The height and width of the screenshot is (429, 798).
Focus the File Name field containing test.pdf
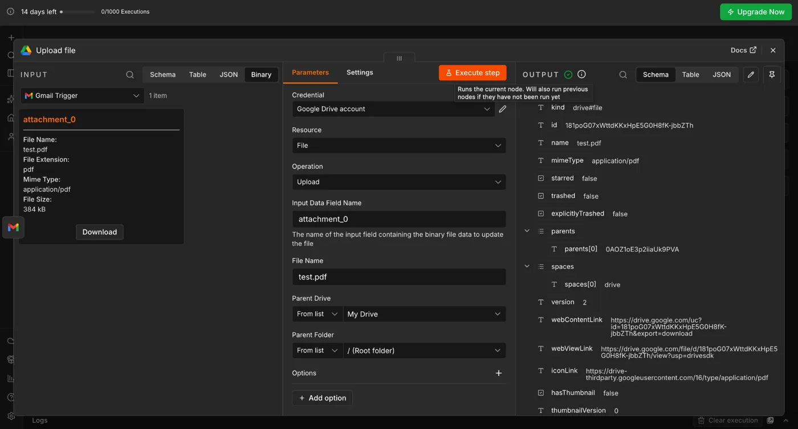pyautogui.click(x=399, y=277)
